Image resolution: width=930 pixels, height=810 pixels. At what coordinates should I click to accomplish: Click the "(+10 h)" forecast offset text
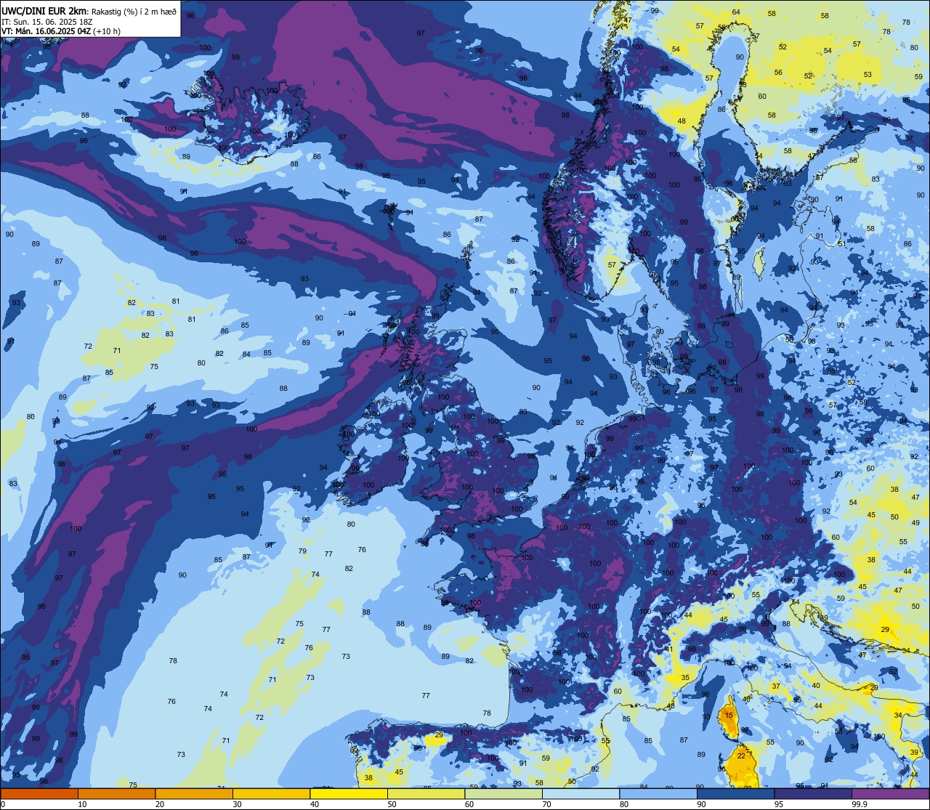click(x=107, y=31)
